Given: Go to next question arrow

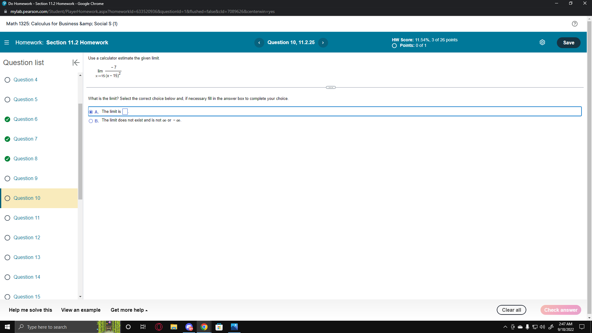Looking at the screenshot, I should (323, 43).
